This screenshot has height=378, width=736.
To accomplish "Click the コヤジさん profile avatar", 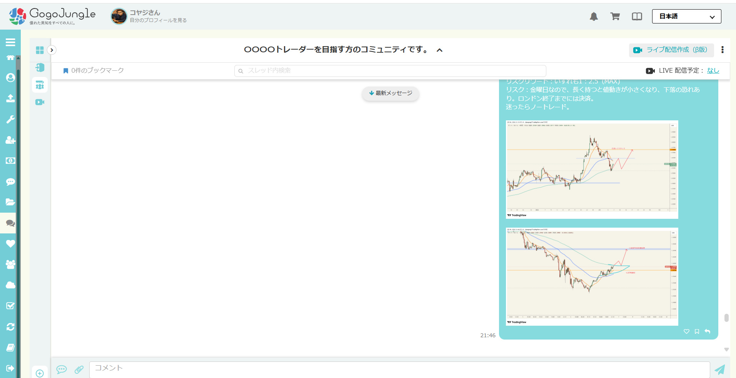I will pyautogui.click(x=119, y=17).
